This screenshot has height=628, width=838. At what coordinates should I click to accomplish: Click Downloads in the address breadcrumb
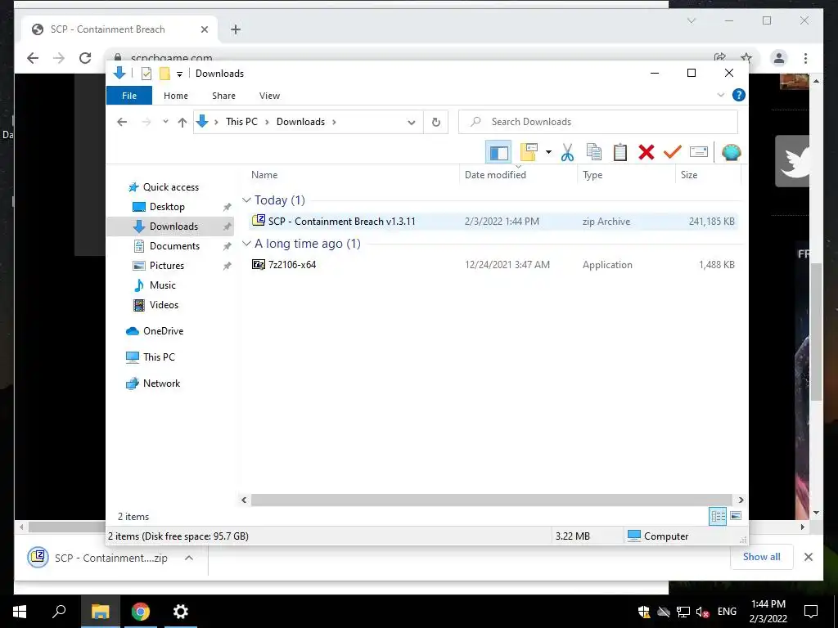pos(300,122)
